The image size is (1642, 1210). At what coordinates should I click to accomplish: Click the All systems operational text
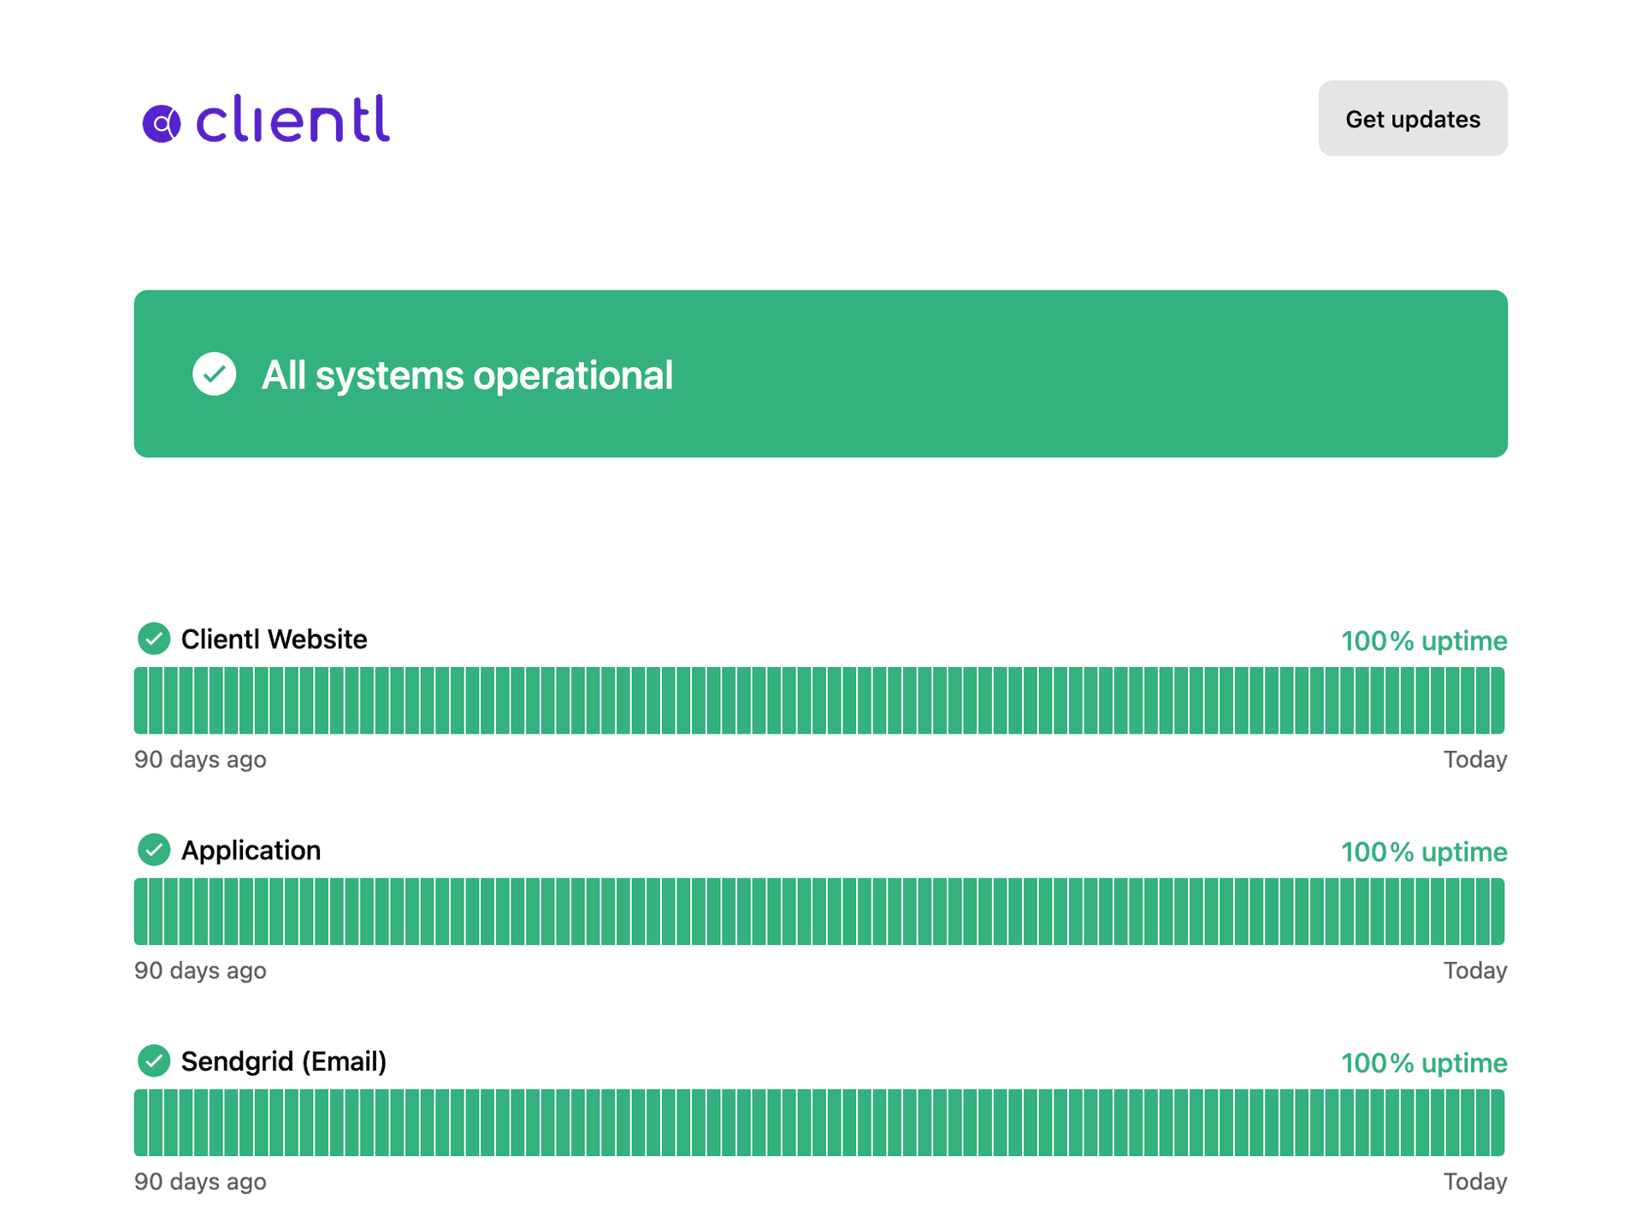pyautogui.click(x=467, y=375)
